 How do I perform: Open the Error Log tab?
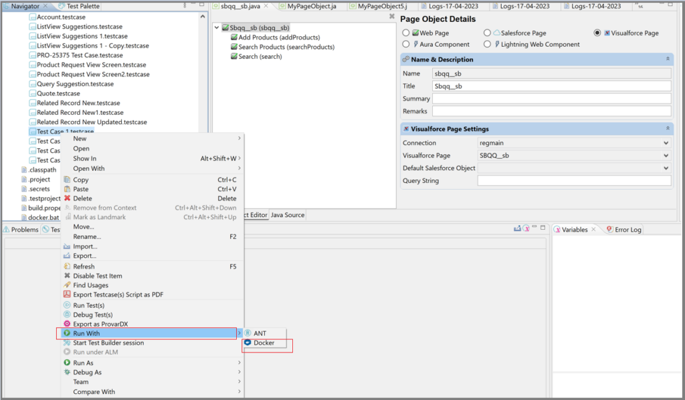[627, 230]
